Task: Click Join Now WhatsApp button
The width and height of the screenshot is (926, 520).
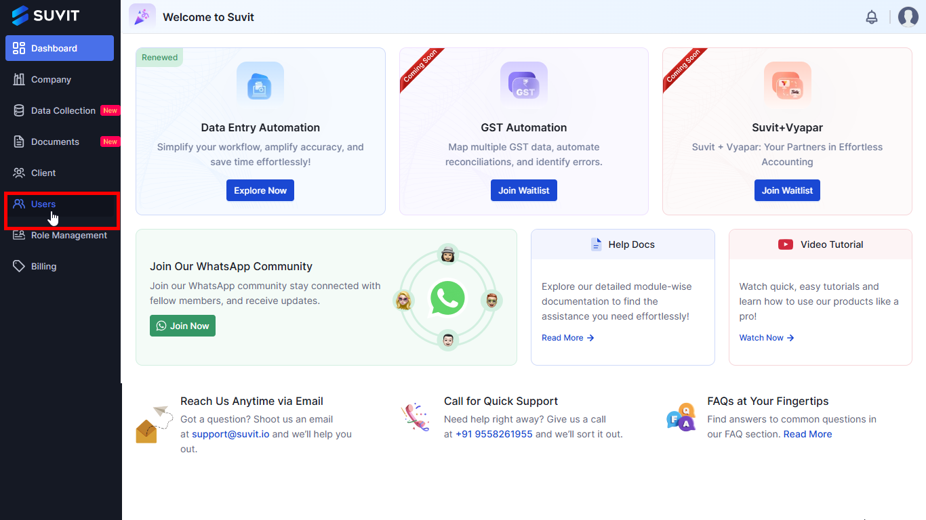Action: point(182,326)
